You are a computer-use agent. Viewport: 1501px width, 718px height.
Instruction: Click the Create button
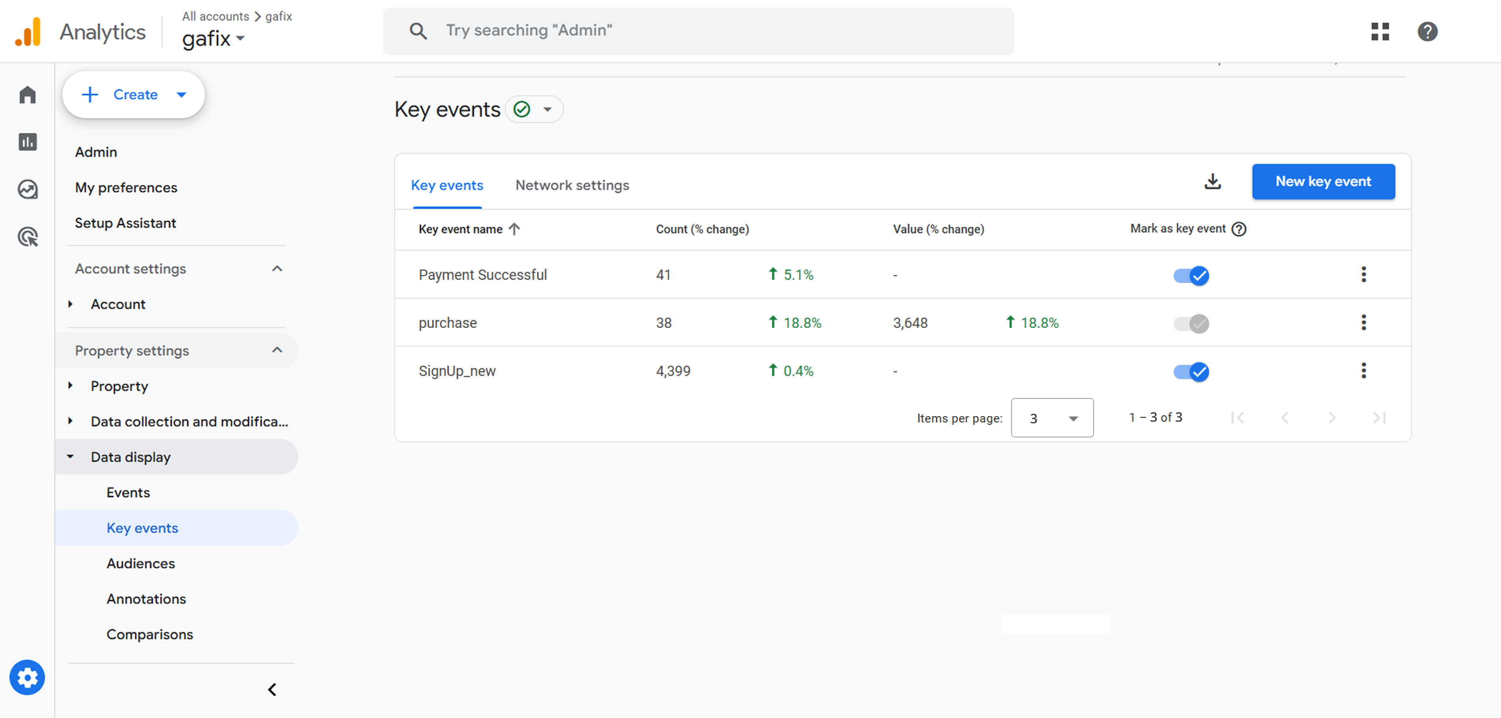[x=133, y=94]
